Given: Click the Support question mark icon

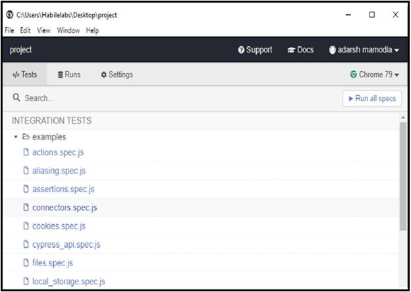Looking at the screenshot, I should tap(241, 50).
